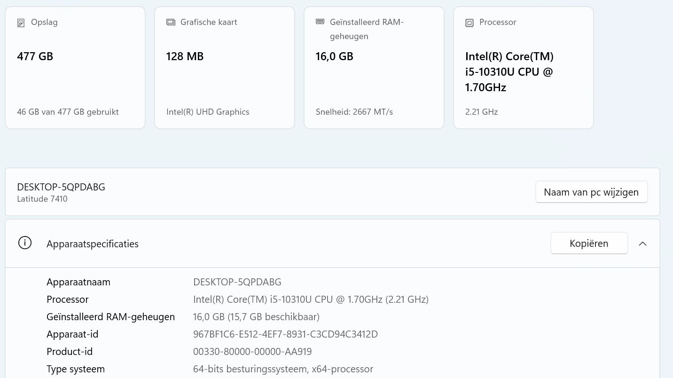The image size is (673, 378).
Task: Collapse the Apparaatspecificaties section chevron
Action: [x=642, y=244]
